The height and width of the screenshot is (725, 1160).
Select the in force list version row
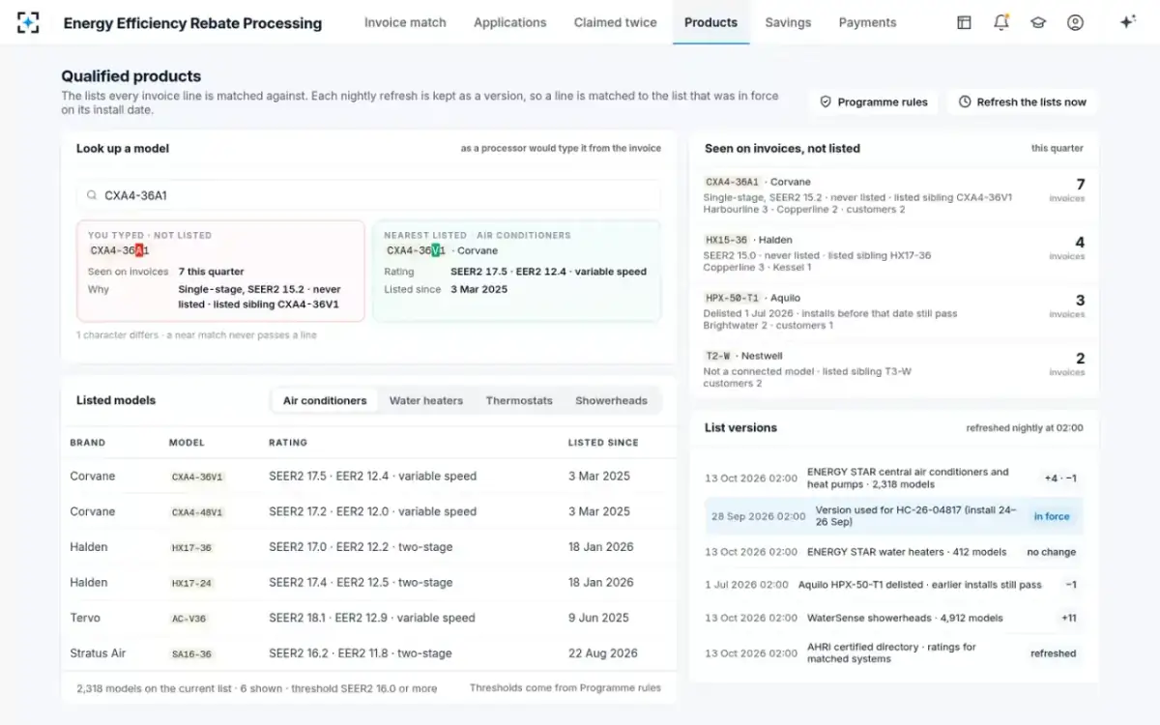[x=894, y=516]
